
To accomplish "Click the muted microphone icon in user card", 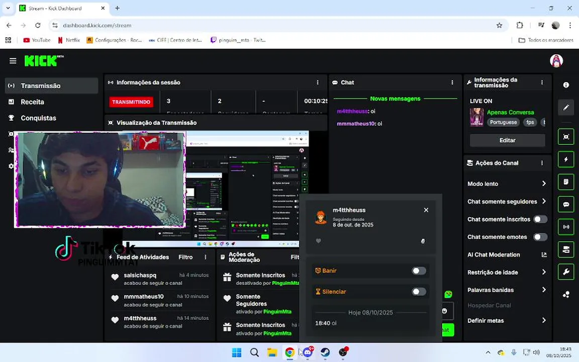I will (x=423, y=241).
